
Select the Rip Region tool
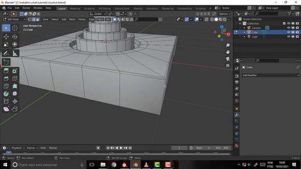(x=15, y=109)
